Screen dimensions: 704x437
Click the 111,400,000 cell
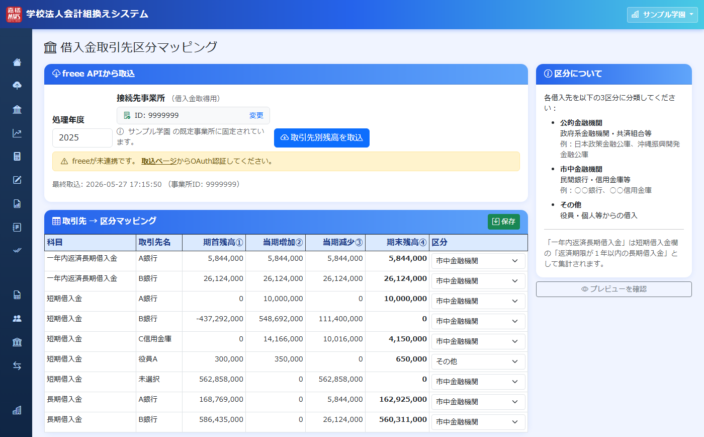click(x=335, y=321)
